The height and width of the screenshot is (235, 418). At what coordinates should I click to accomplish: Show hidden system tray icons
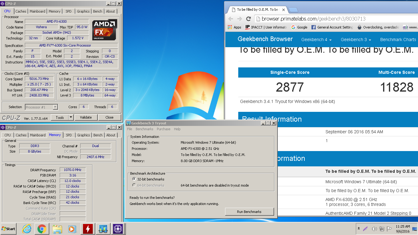tap(359, 229)
